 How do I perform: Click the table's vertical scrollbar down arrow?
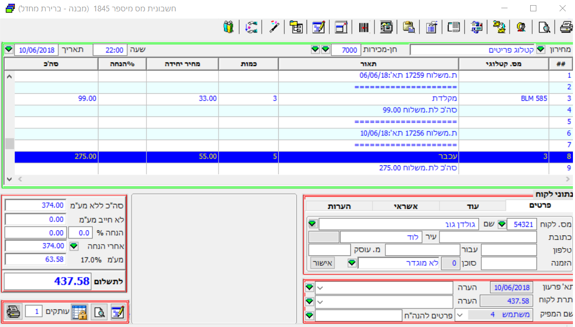pos(10,179)
